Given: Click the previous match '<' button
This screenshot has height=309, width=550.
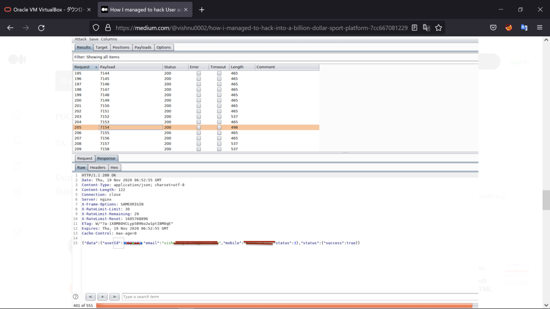Looking at the screenshot, I should 90,297.
